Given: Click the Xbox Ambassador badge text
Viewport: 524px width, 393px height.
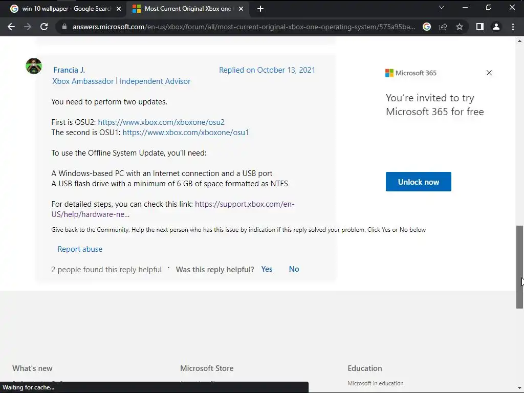Looking at the screenshot, I should pos(83,81).
